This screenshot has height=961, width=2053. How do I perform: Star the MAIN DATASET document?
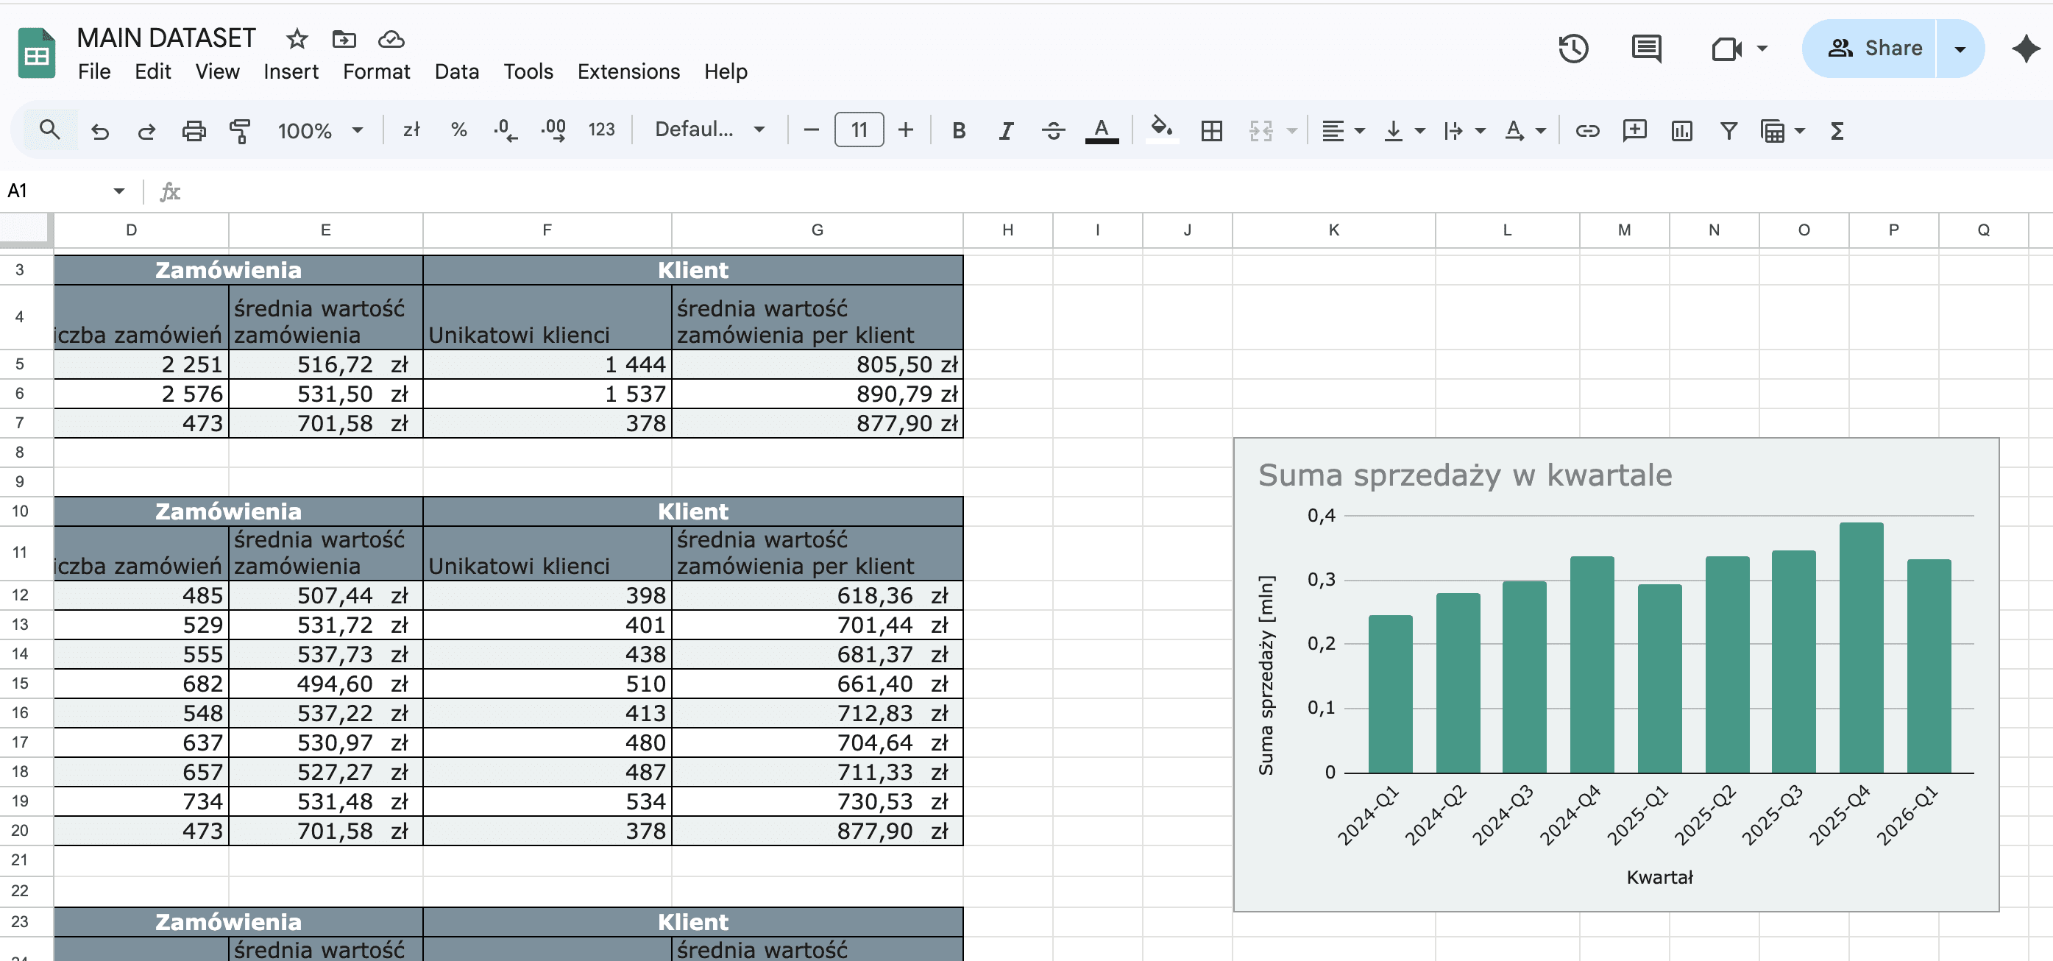297,38
